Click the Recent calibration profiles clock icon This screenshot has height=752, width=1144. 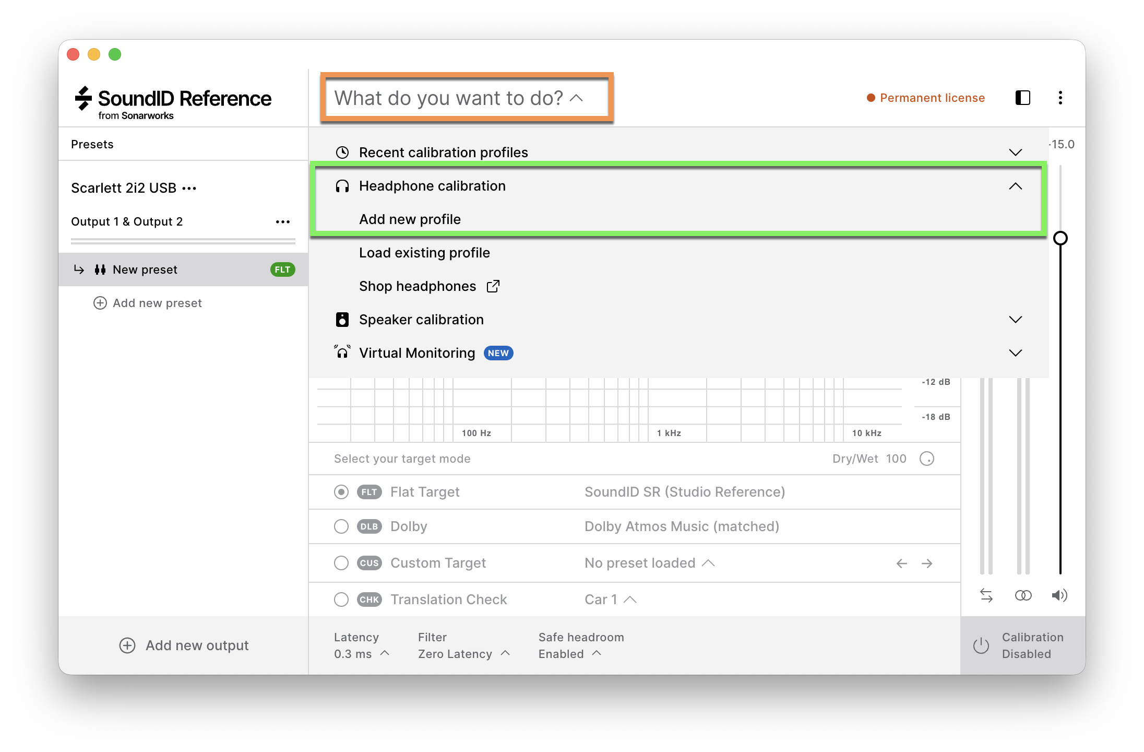click(x=342, y=152)
